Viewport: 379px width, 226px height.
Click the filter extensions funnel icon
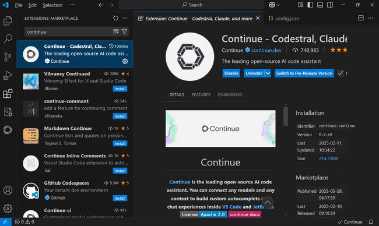click(x=124, y=31)
